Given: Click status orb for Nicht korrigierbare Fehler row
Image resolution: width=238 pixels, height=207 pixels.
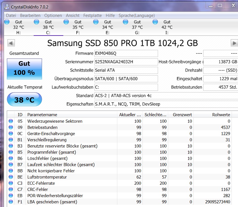Looking at the screenshot, I should pos(11,171).
